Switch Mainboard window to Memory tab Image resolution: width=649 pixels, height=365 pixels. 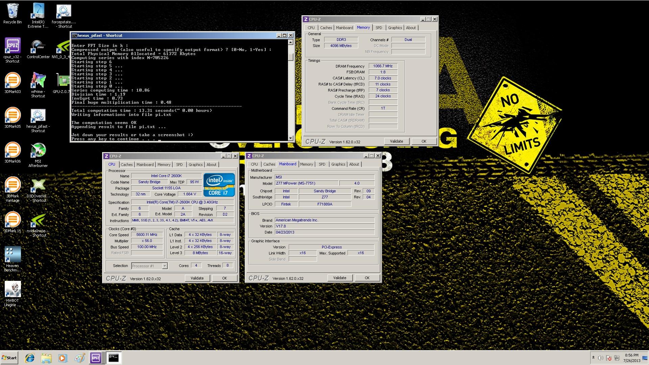(307, 164)
